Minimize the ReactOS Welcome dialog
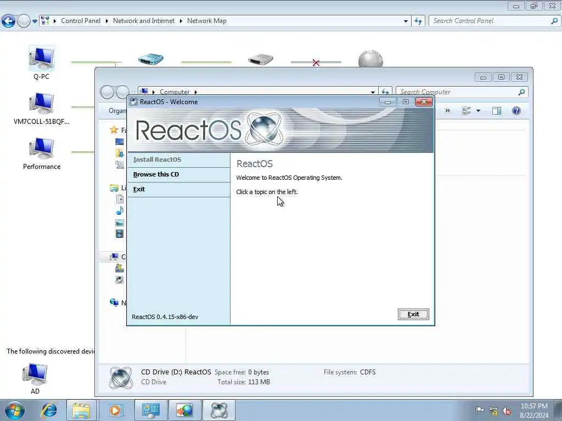The width and height of the screenshot is (562, 421). point(387,102)
